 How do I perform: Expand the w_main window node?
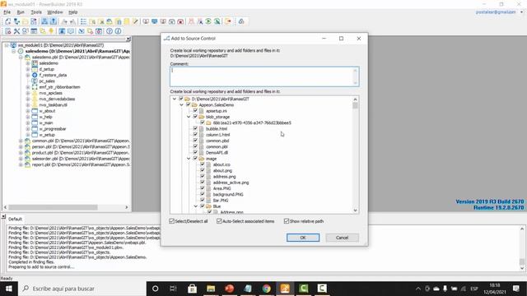pos(28,123)
